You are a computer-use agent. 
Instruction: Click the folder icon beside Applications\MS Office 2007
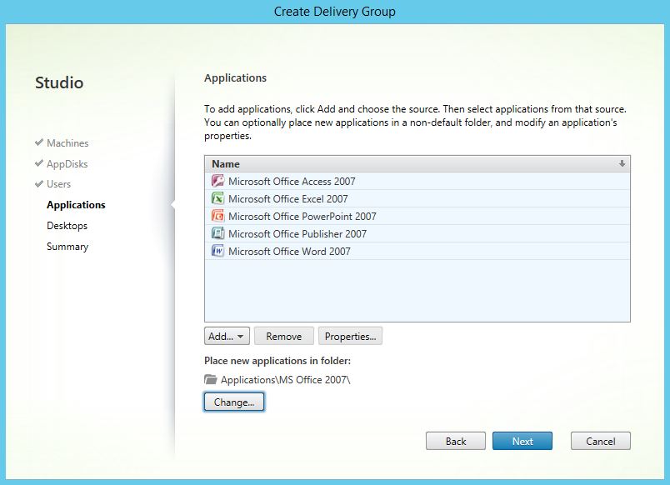click(211, 380)
